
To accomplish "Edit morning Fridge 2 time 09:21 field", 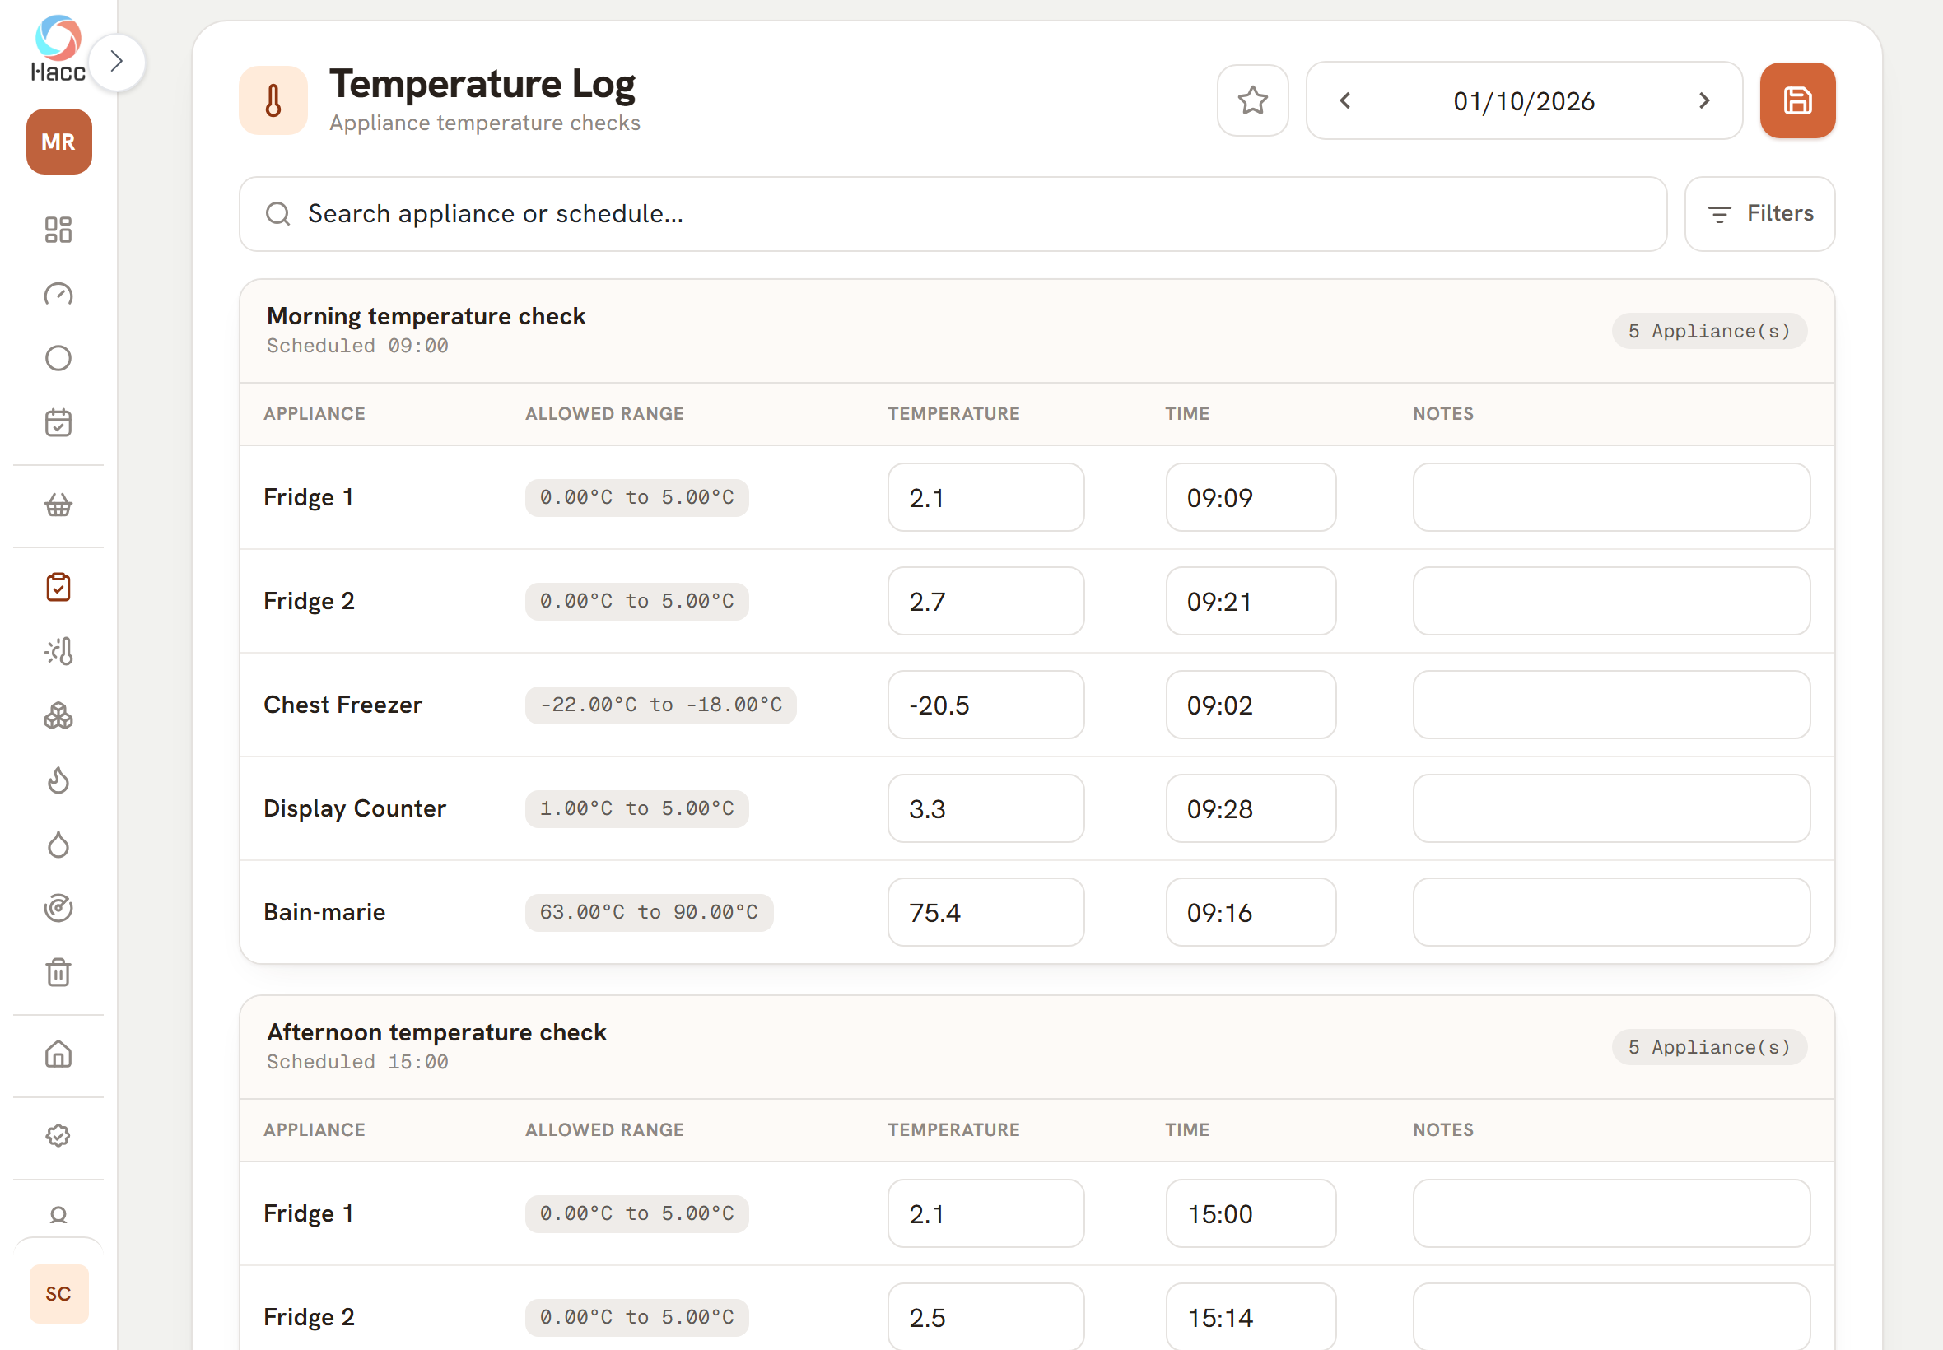I will coord(1251,602).
